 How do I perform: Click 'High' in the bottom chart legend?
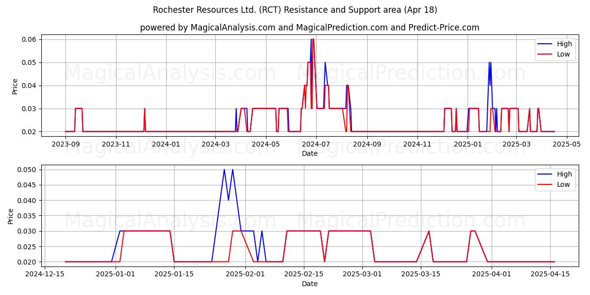tap(564, 174)
